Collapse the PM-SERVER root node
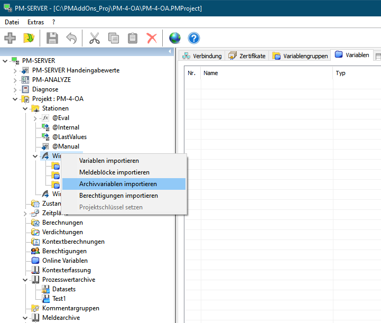Viewport: 381px width, 323px height. 5,61
